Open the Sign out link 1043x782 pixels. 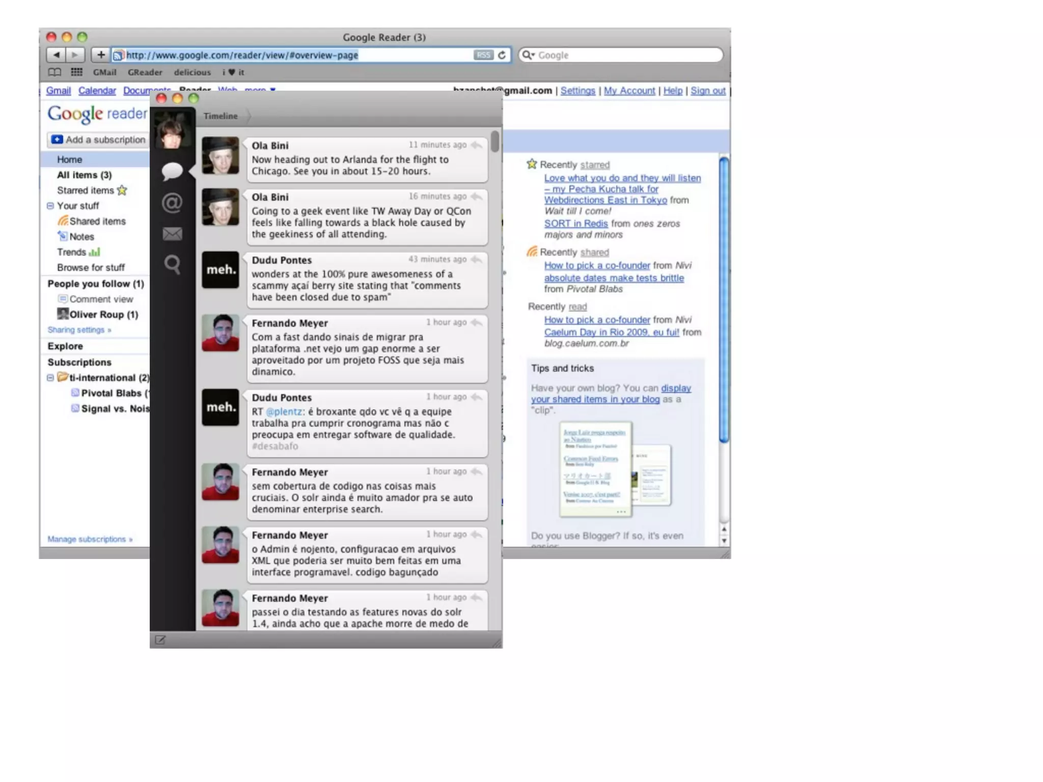[707, 91]
